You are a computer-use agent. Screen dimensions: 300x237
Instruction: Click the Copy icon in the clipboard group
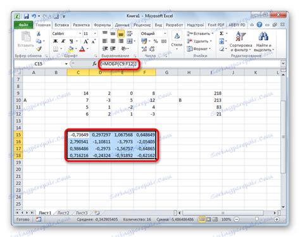(x=39, y=41)
